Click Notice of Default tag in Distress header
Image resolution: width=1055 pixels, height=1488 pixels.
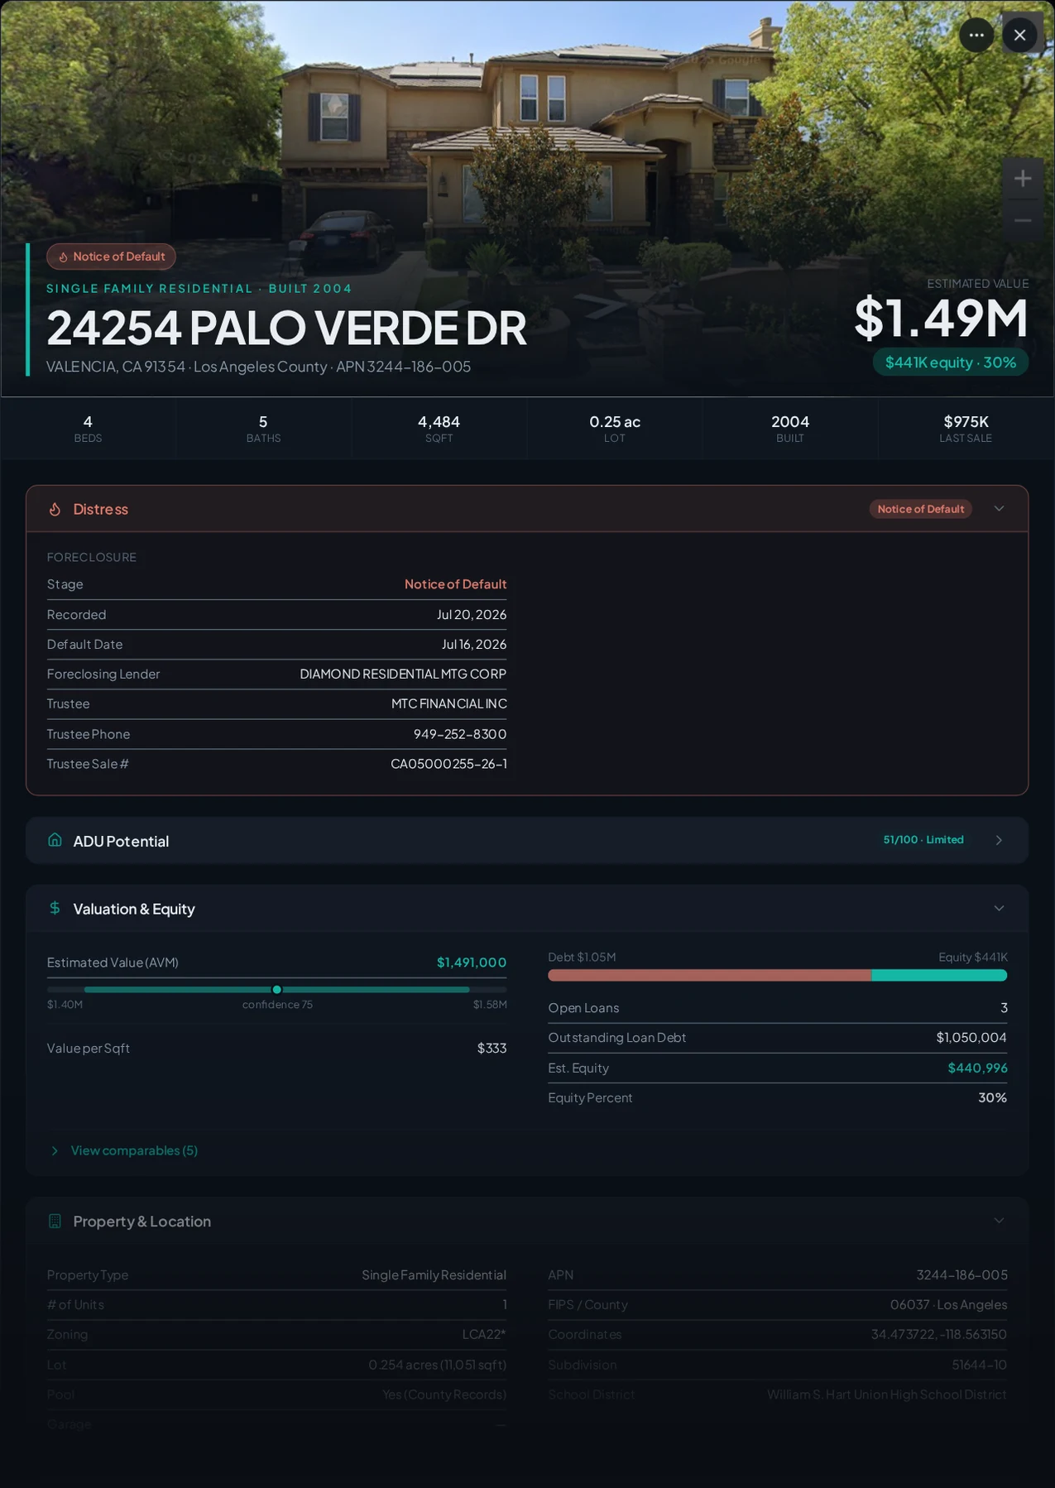tap(920, 509)
